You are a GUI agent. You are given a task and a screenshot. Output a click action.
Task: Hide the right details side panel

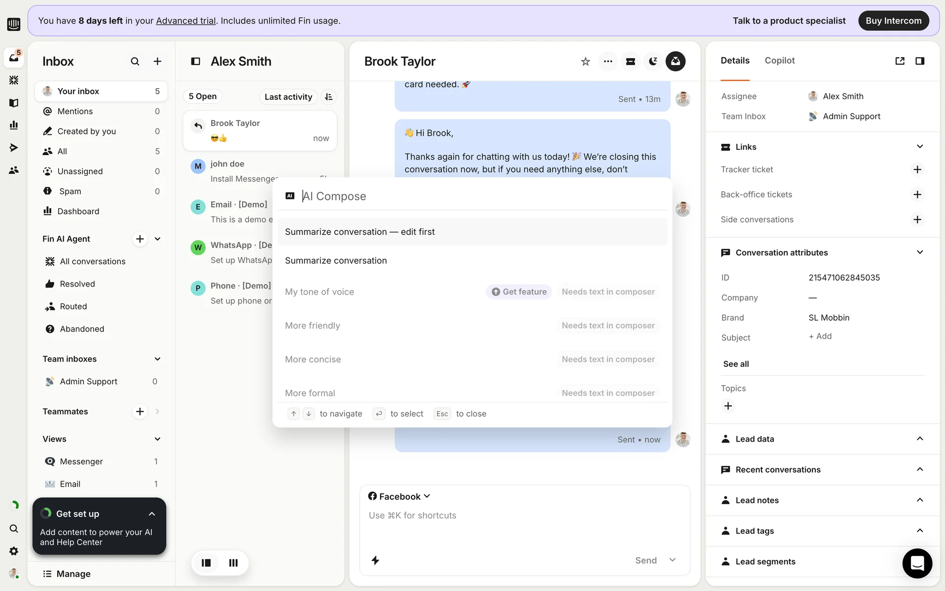pos(919,61)
